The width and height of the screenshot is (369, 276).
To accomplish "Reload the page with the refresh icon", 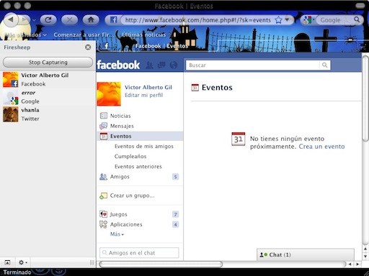I will 48,20.
